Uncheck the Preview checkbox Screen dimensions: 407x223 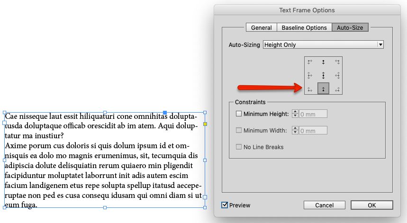pos(225,205)
